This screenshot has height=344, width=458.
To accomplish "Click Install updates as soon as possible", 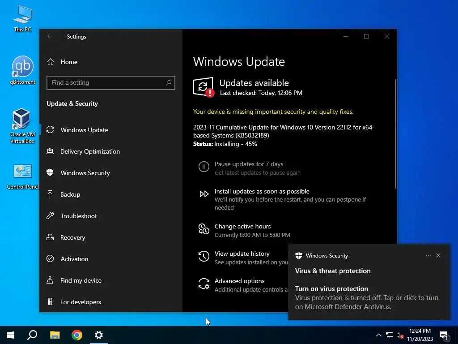I will (262, 191).
